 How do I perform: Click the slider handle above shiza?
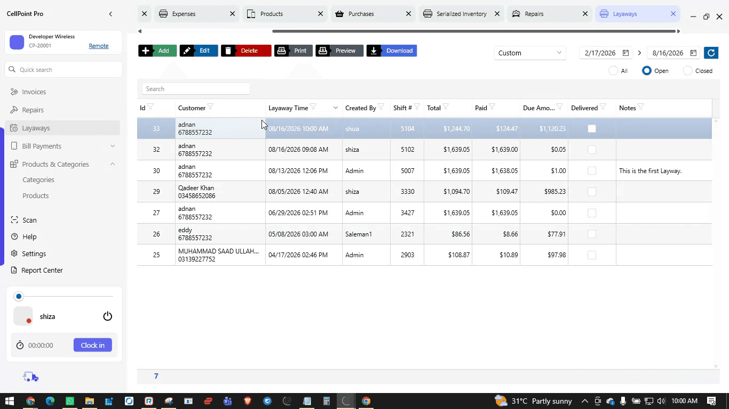[x=19, y=296]
